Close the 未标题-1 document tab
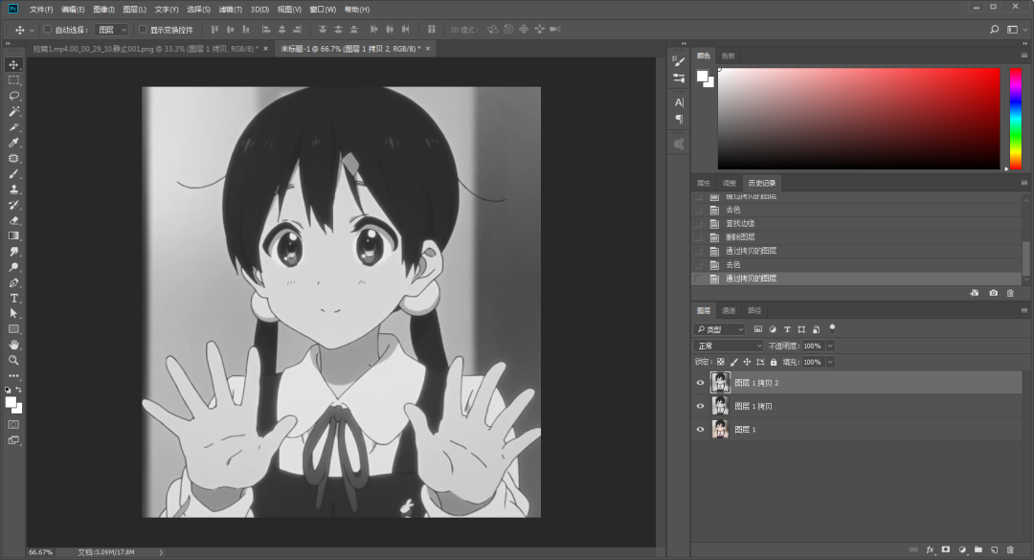Viewport: 1034px width, 560px height. pyautogui.click(x=427, y=49)
